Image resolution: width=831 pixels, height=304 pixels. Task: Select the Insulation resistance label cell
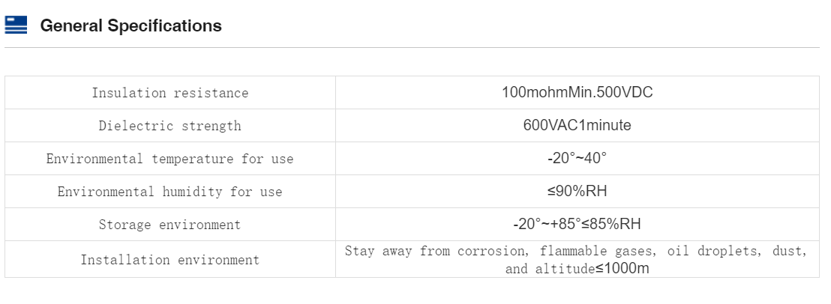(x=169, y=93)
